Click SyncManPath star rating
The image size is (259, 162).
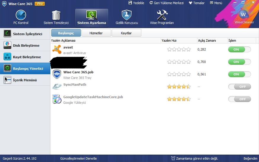pyautogui.click(x=179, y=87)
